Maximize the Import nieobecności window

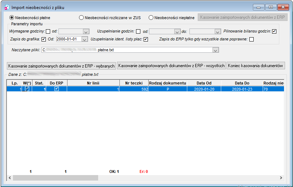pos(271,7)
